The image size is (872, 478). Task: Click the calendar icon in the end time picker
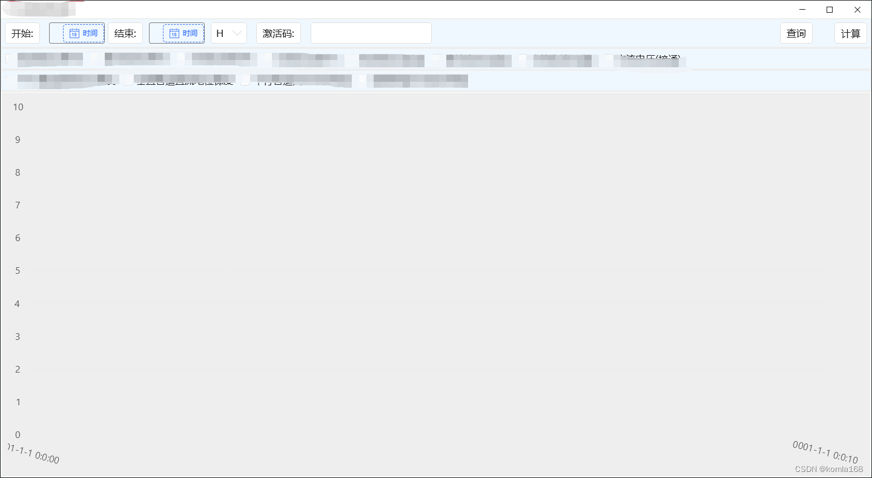(x=174, y=33)
